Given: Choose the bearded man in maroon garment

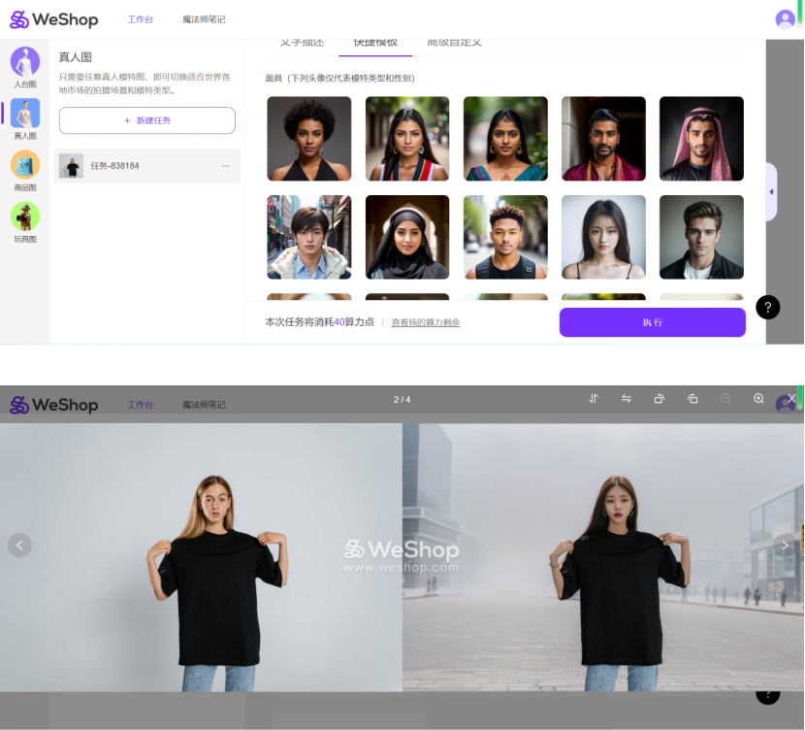Looking at the screenshot, I should (603, 139).
